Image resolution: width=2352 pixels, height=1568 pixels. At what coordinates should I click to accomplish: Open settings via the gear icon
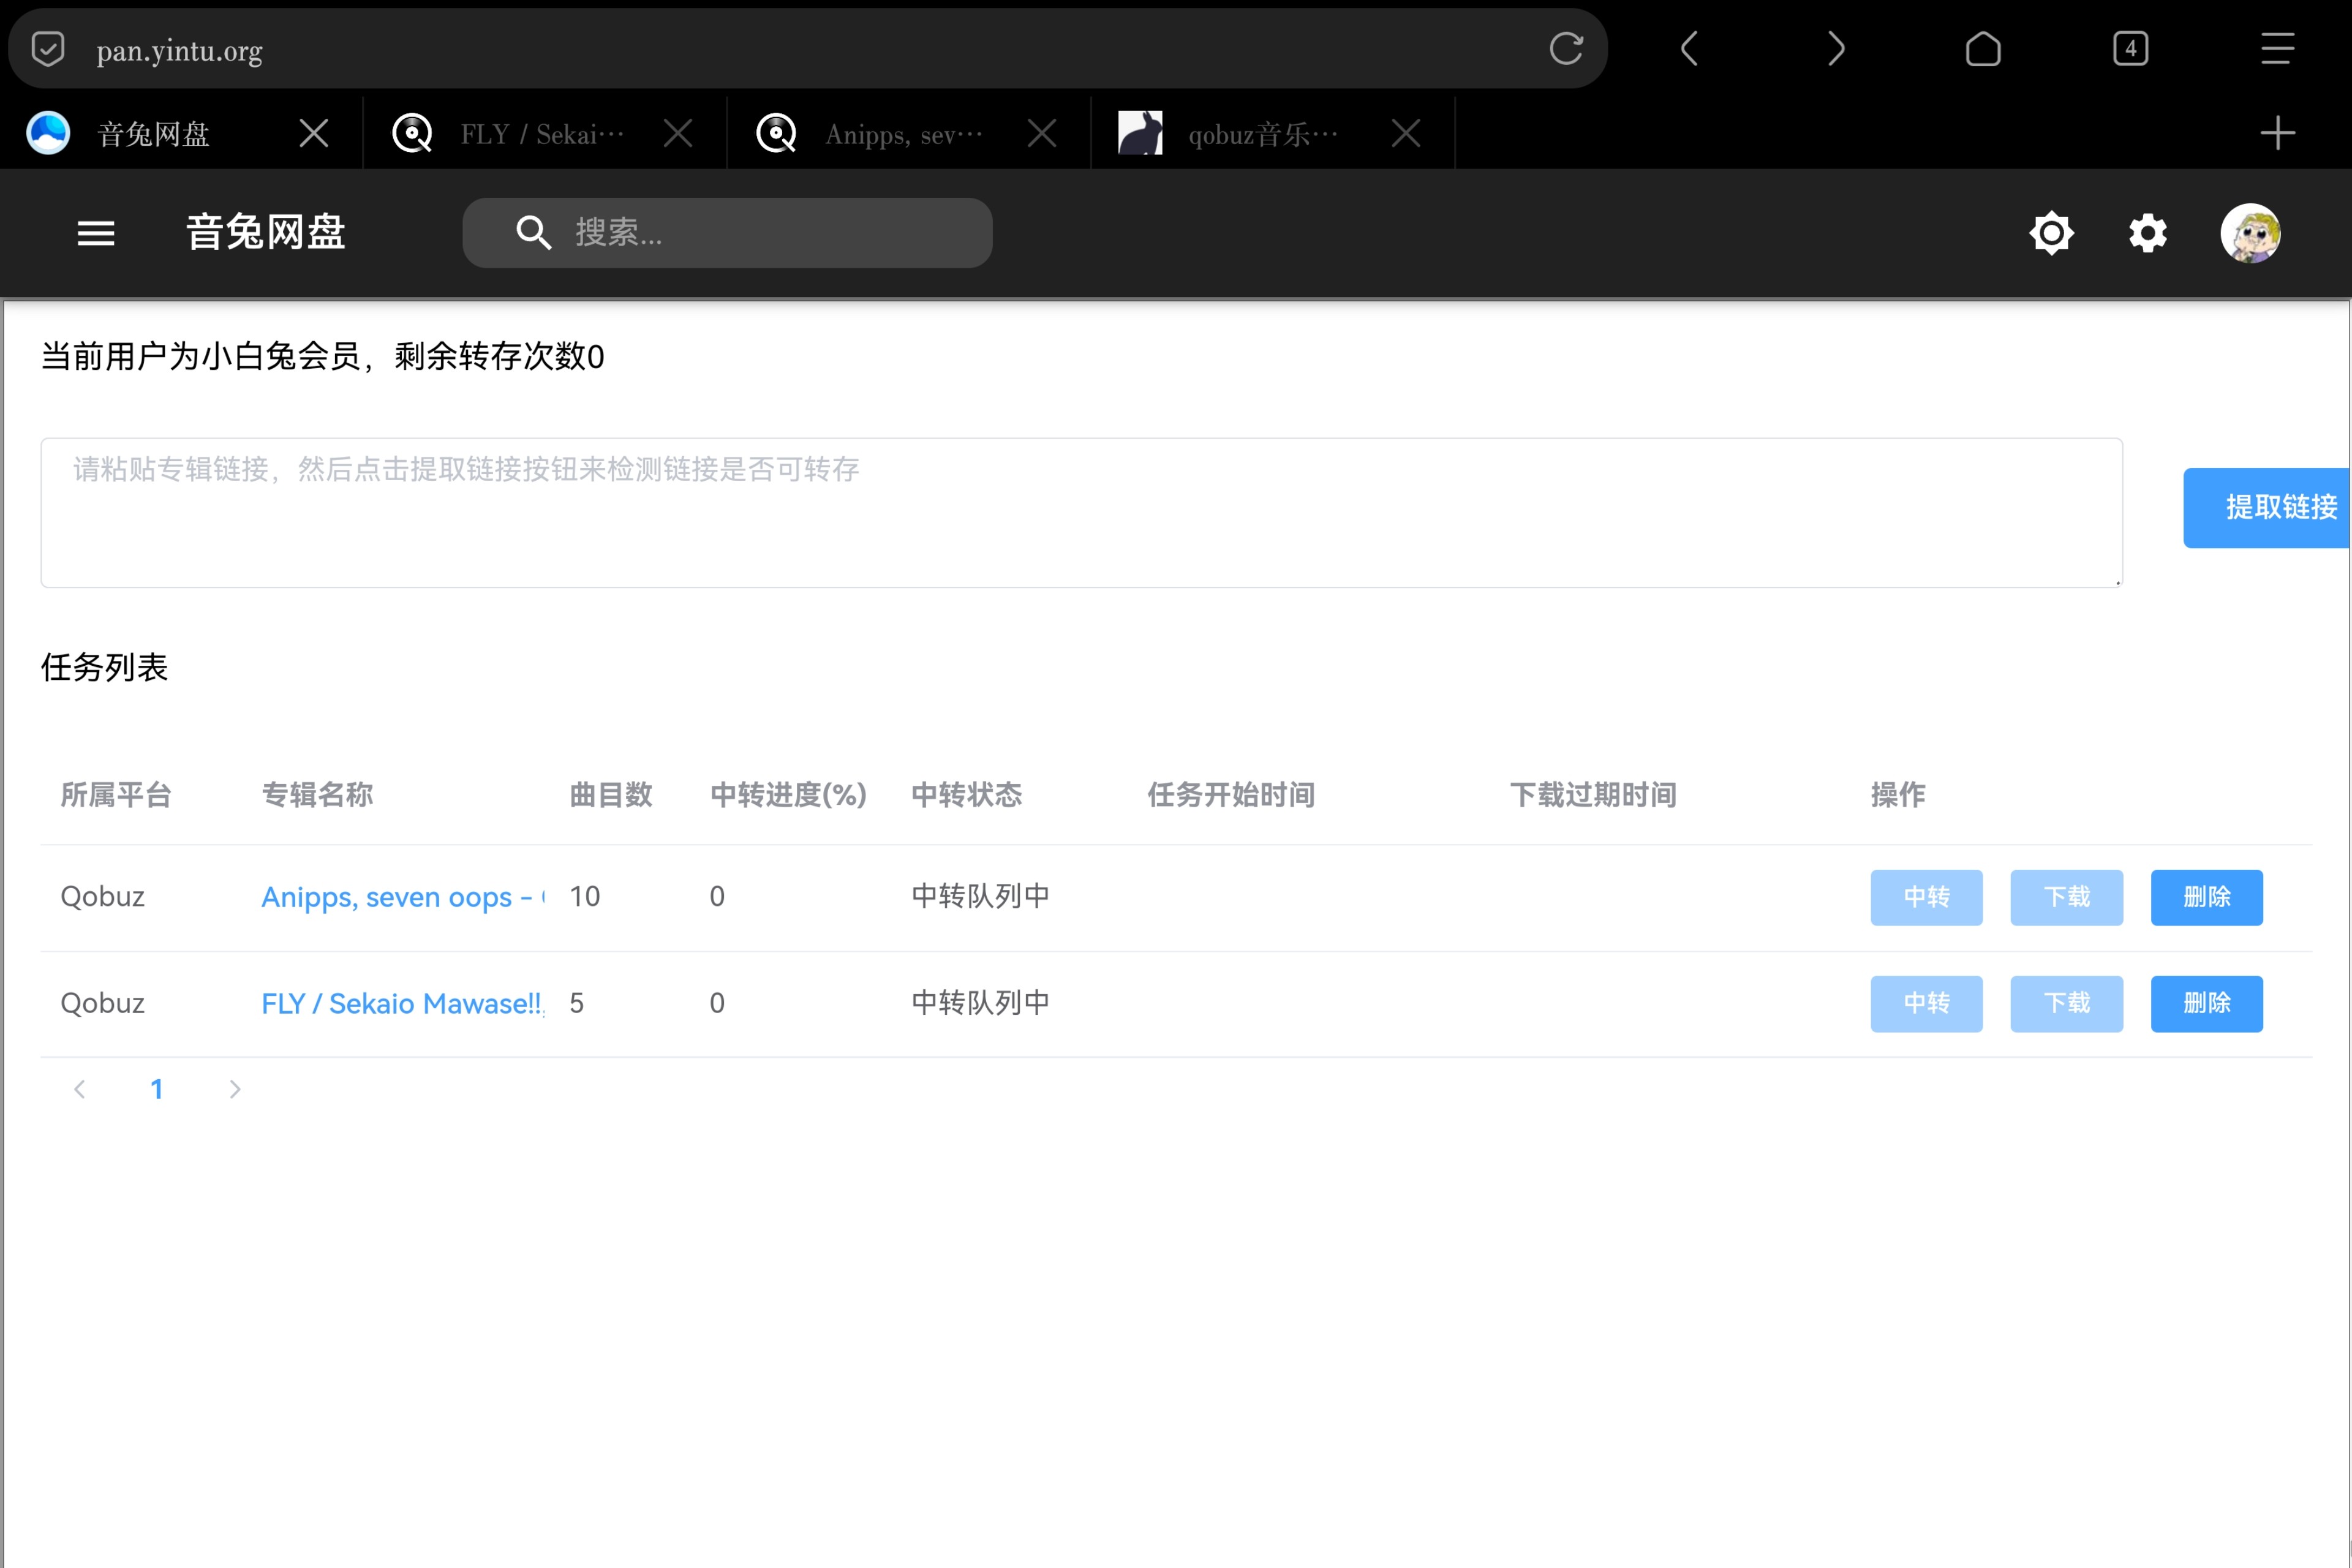coord(2148,233)
